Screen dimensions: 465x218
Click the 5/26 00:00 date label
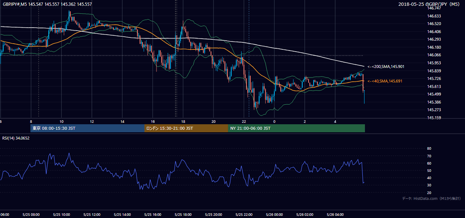click(x=274, y=214)
